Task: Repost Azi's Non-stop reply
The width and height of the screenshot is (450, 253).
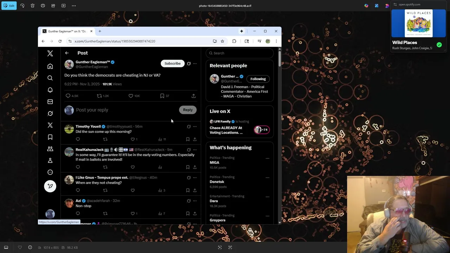Action: point(105,213)
